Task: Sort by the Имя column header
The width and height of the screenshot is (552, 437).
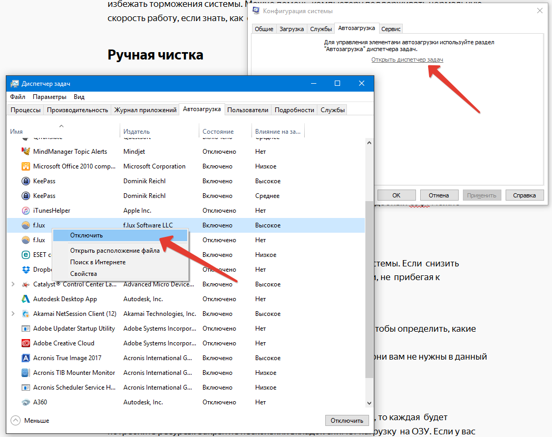Action: click(x=63, y=131)
